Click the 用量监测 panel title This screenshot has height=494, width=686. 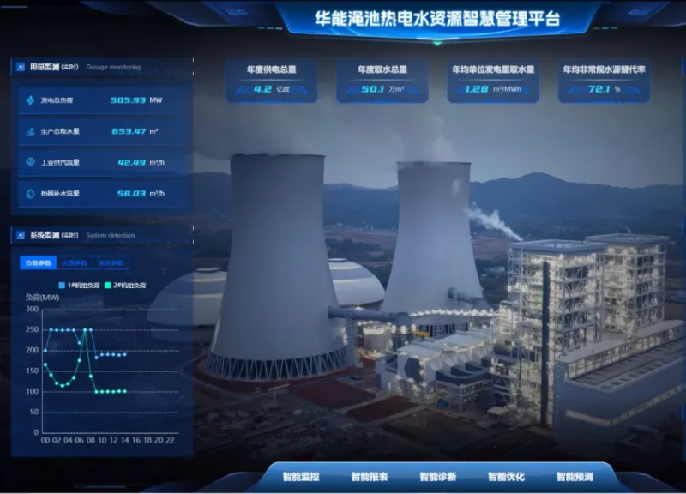tap(45, 67)
